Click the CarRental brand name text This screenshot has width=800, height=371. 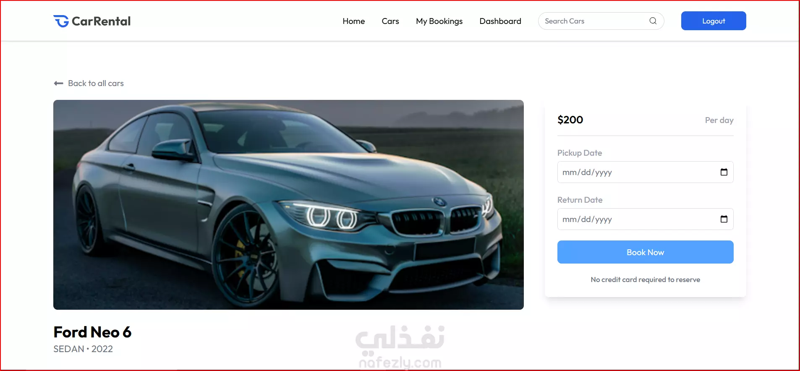point(101,21)
